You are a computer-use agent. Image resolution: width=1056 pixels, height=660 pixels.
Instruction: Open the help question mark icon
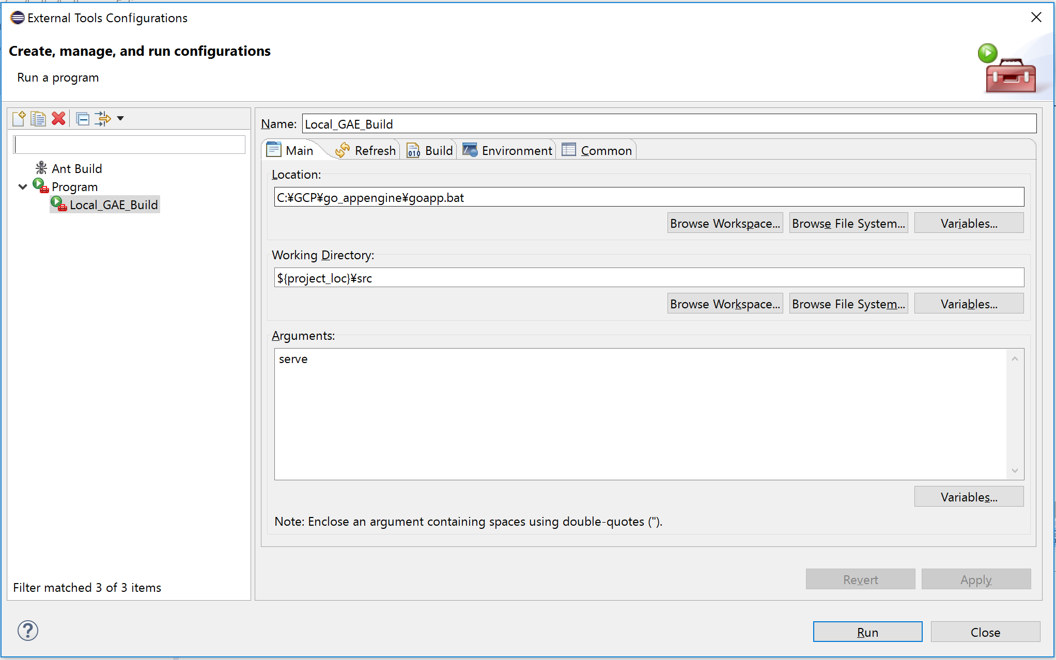tap(28, 631)
